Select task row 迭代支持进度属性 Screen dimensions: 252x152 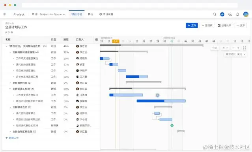point(51,64)
